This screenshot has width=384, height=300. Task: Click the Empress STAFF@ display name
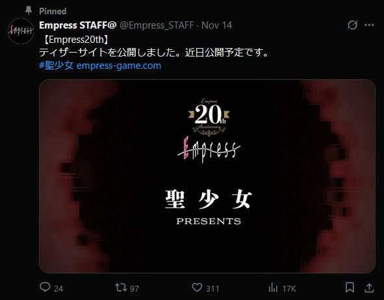coord(77,25)
